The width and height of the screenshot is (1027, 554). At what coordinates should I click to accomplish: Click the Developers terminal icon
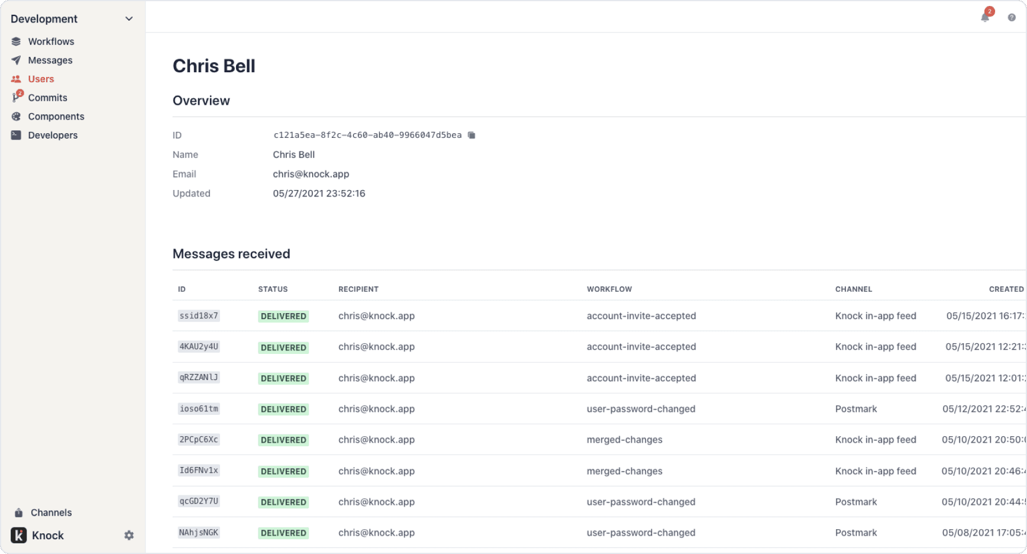(x=16, y=135)
